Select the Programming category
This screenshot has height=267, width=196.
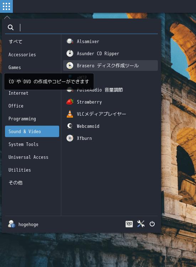coord(32,119)
